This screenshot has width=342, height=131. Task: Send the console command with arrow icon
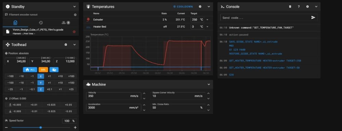pos(313,17)
